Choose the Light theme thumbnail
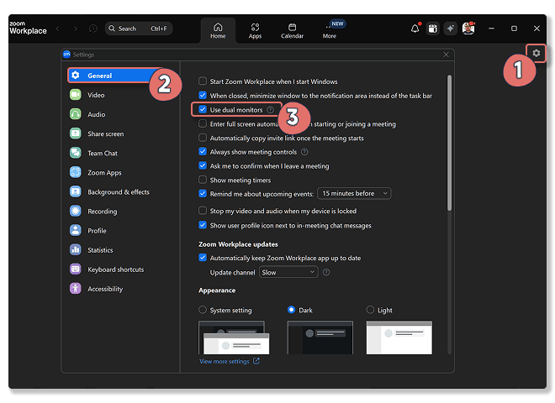The height and width of the screenshot is (403, 555). [x=399, y=338]
